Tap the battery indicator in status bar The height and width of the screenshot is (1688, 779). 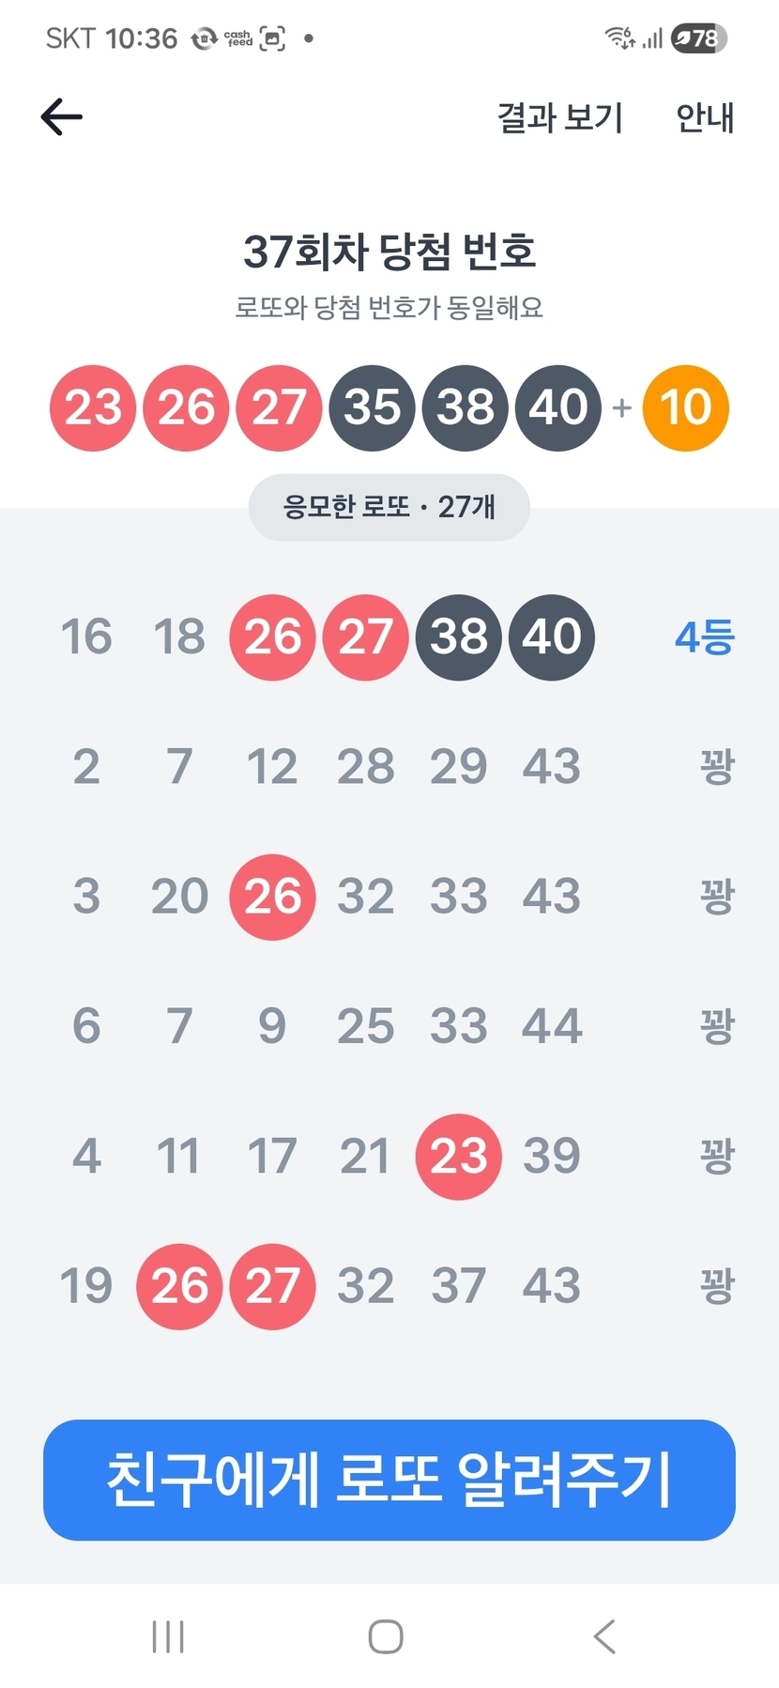(x=698, y=38)
